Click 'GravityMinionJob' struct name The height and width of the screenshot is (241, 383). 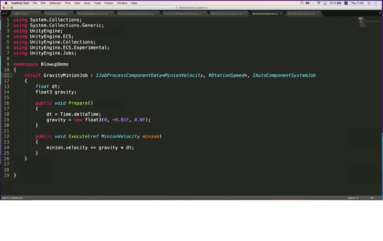click(x=66, y=75)
